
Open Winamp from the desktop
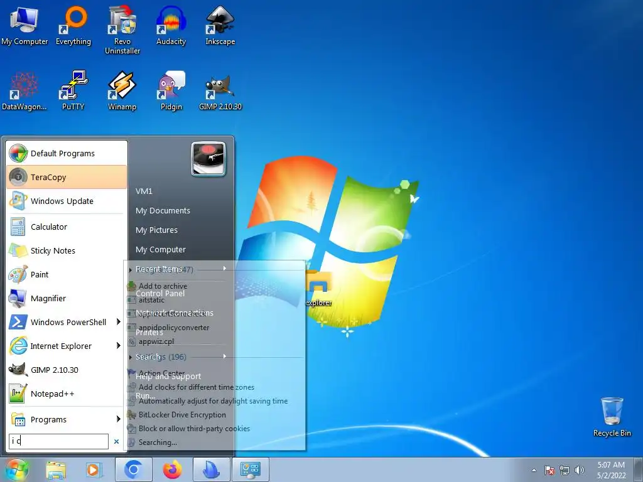point(122,90)
